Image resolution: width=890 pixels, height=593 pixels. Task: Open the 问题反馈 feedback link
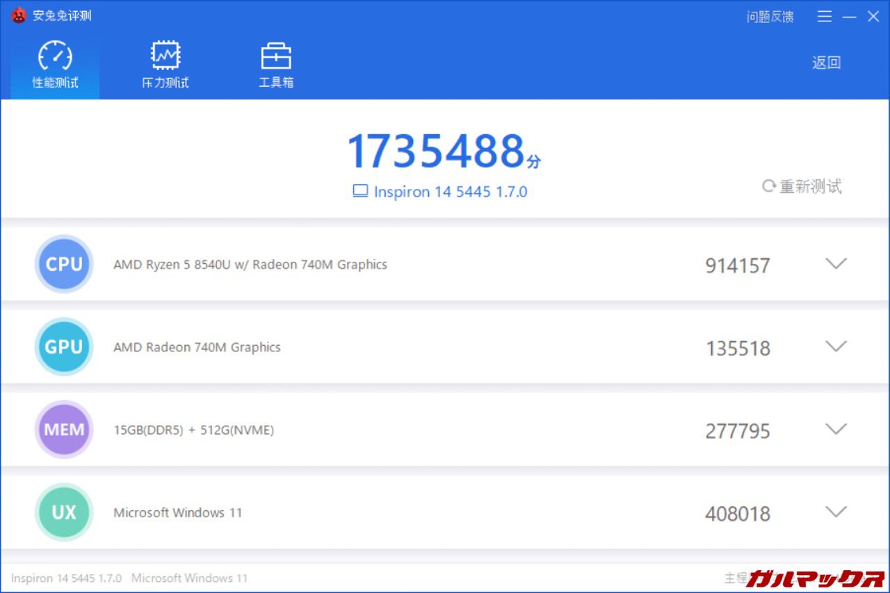(x=770, y=17)
